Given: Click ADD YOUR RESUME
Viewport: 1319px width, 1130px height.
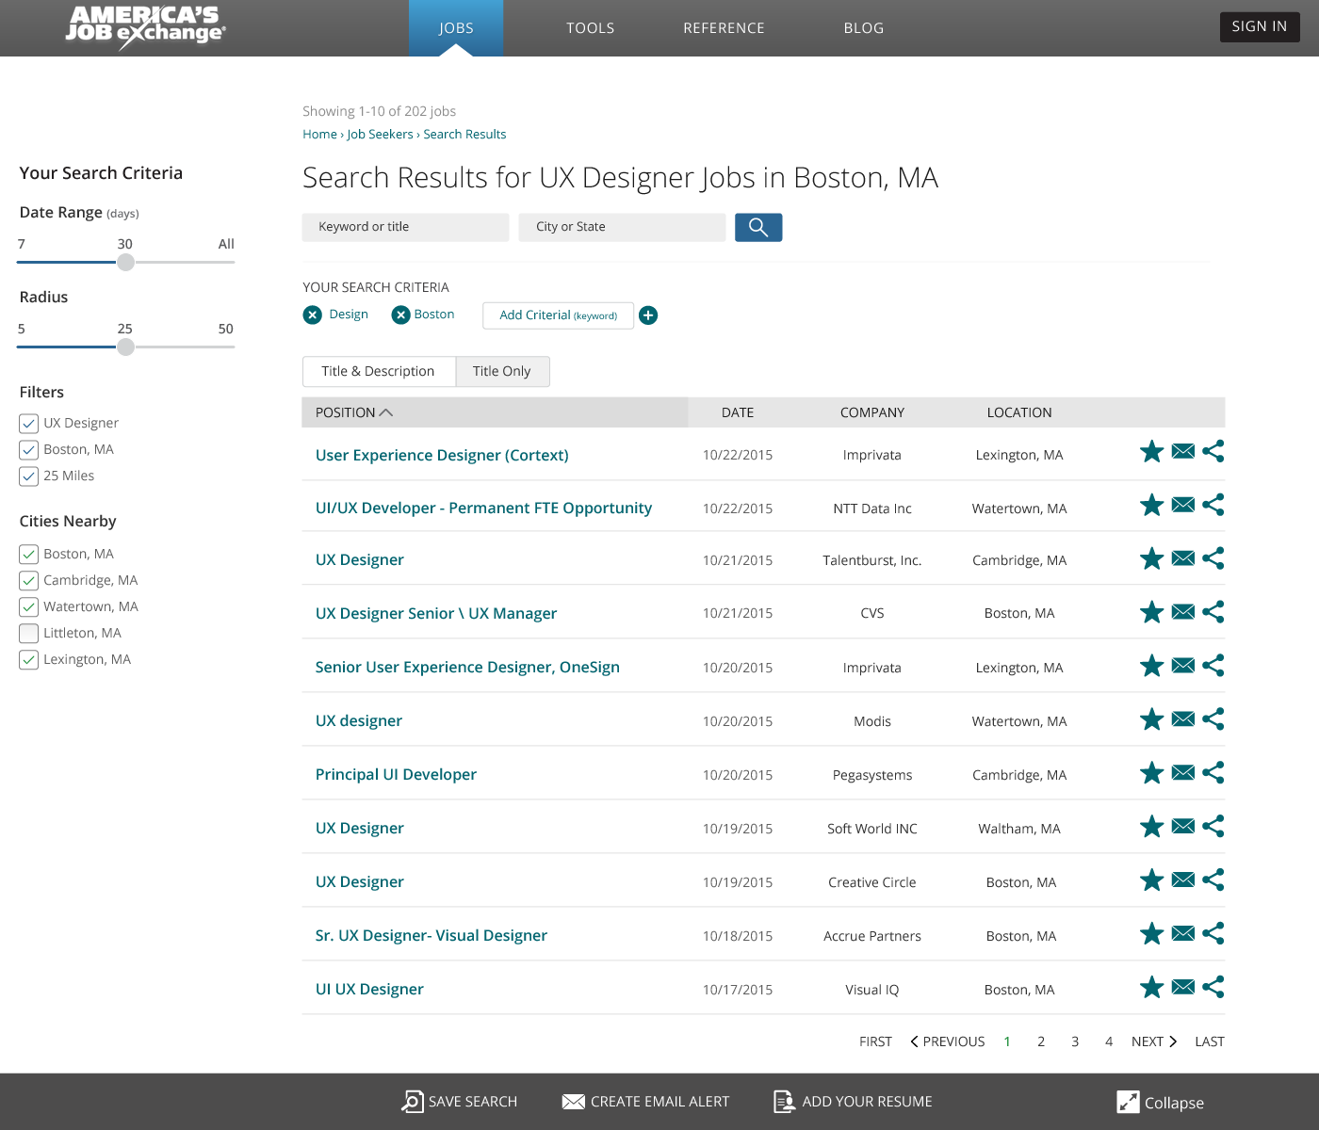Looking at the screenshot, I should (x=853, y=1101).
